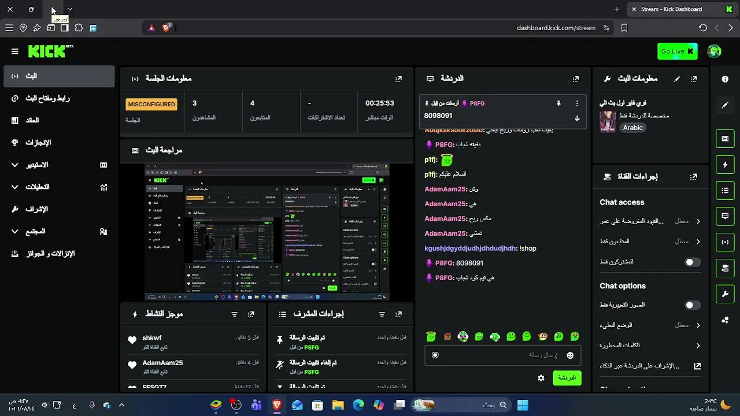Open AI chat moderation external link
740x416 pixels.
pyautogui.click(x=697, y=366)
